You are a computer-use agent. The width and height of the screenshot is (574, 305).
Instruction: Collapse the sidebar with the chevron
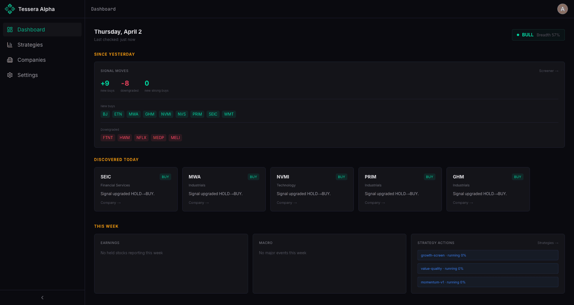click(x=42, y=297)
